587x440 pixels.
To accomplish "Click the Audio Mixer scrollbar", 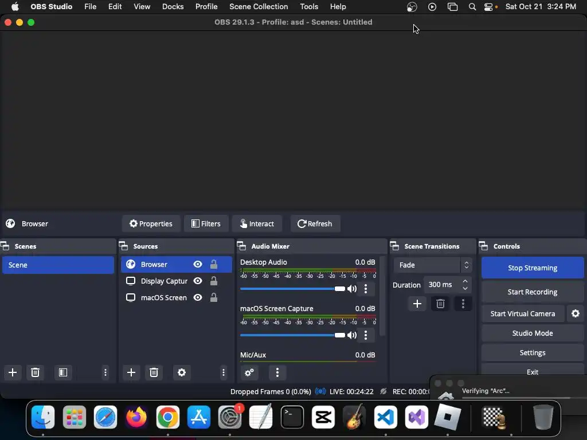I will pos(382,296).
